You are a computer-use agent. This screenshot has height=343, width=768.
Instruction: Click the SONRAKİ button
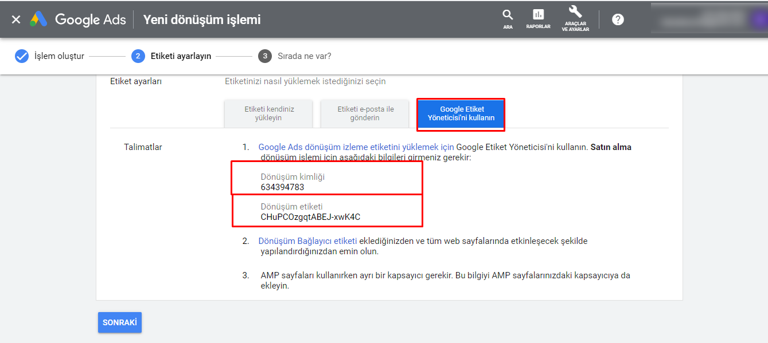120,322
